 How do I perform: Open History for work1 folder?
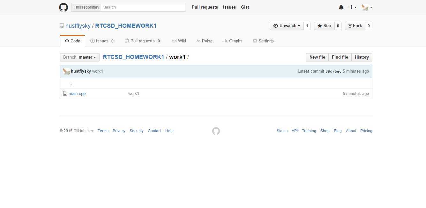(362, 57)
